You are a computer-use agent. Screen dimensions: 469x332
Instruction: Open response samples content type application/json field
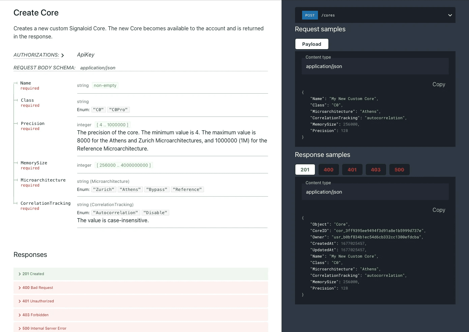(375, 192)
